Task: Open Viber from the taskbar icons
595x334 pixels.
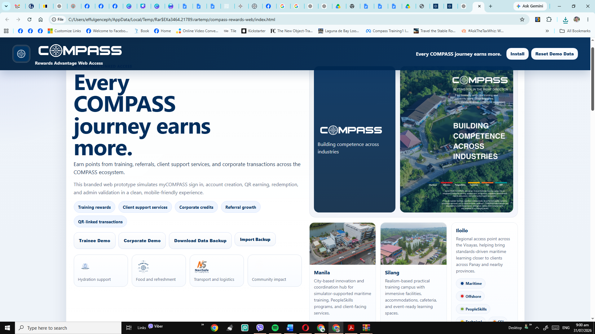Action: [x=260, y=328]
